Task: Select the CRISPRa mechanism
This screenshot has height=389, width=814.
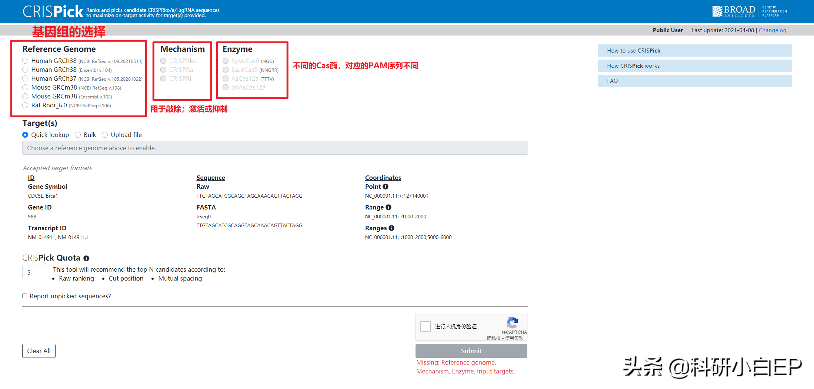Action: point(163,70)
